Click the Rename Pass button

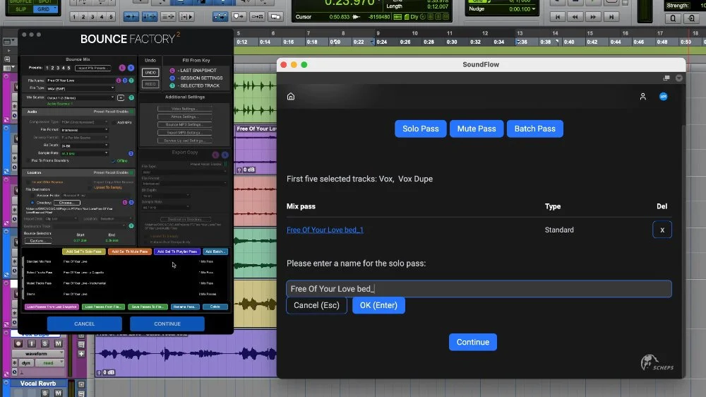coord(184,307)
